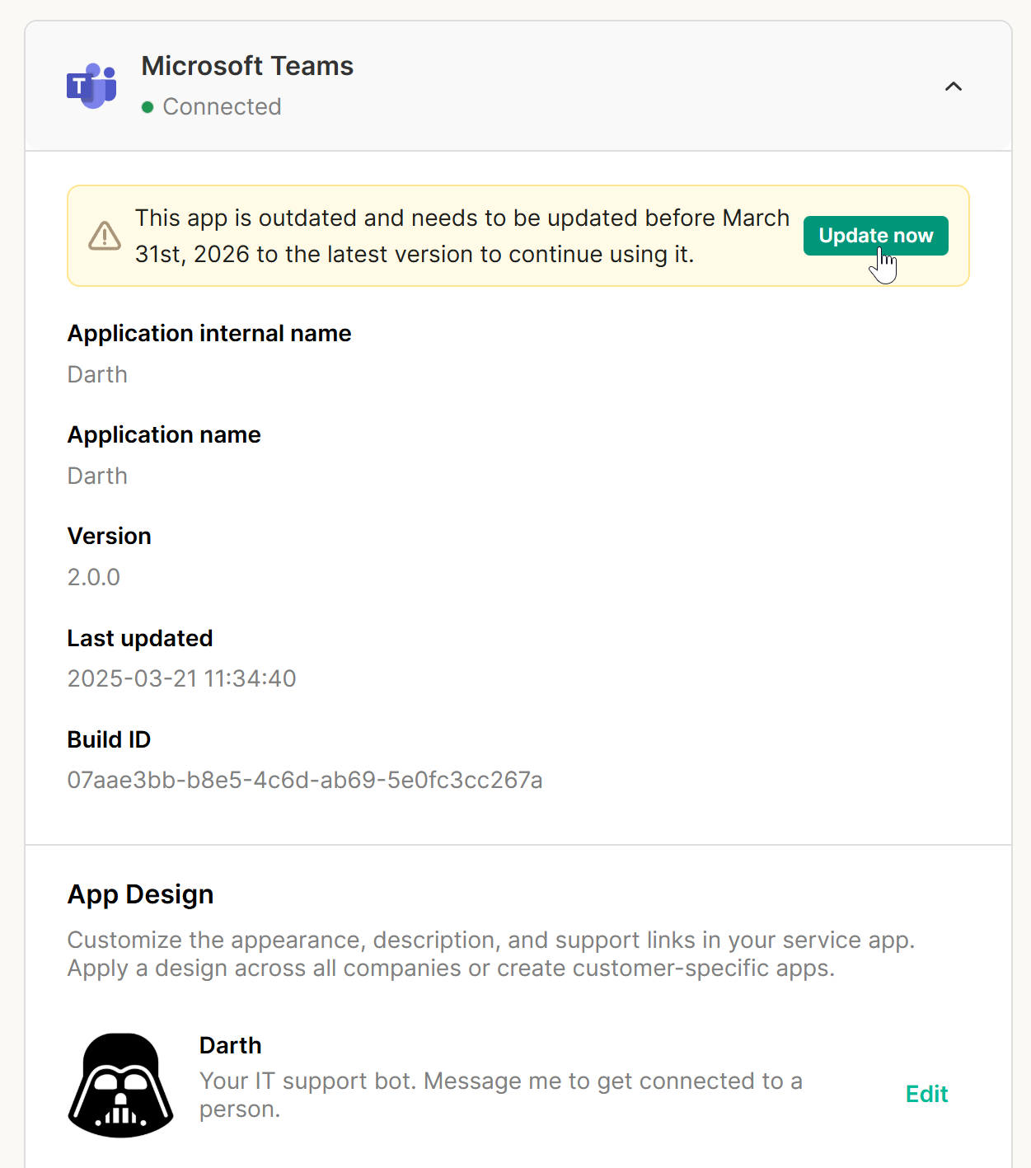Click the Build ID label

point(109,739)
